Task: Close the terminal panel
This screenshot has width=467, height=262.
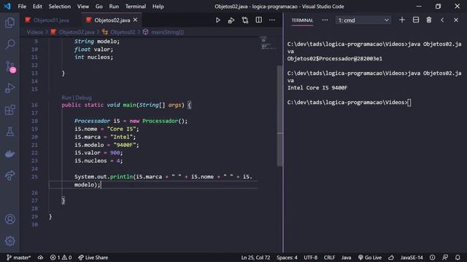Action: [456, 20]
